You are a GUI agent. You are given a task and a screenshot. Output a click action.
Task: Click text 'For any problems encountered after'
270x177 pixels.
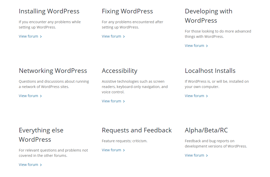pos(132,22)
